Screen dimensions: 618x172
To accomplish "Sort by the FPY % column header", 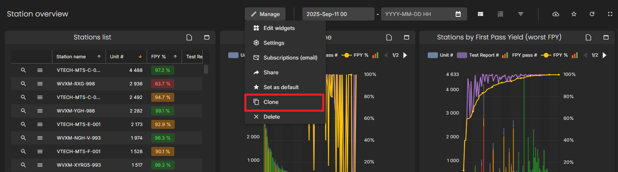I will 164,57.
